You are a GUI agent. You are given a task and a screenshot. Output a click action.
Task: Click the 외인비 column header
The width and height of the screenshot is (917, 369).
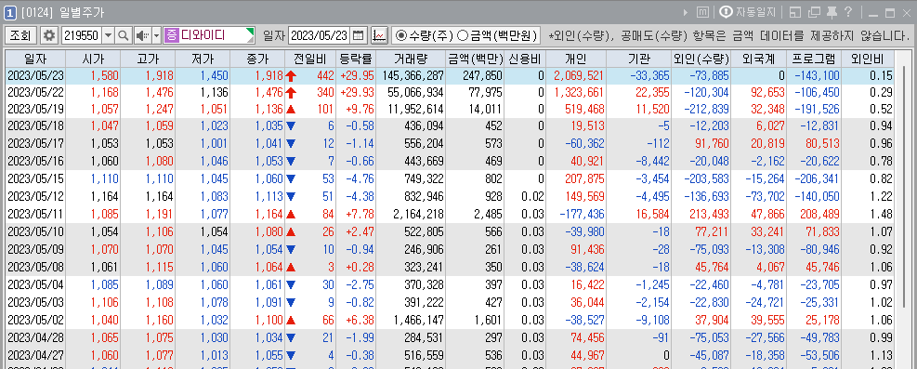click(x=868, y=59)
